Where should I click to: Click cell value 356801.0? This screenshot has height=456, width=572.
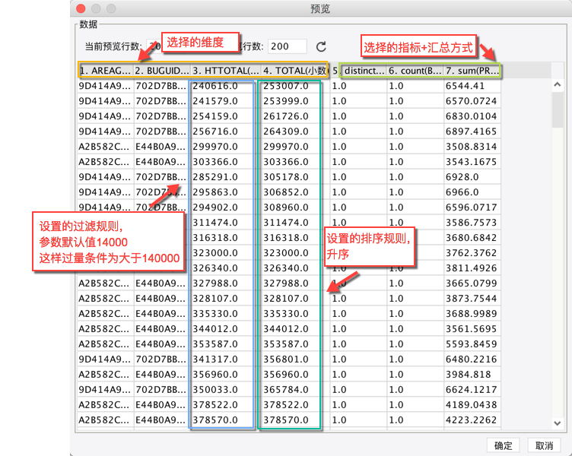(x=286, y=359)
